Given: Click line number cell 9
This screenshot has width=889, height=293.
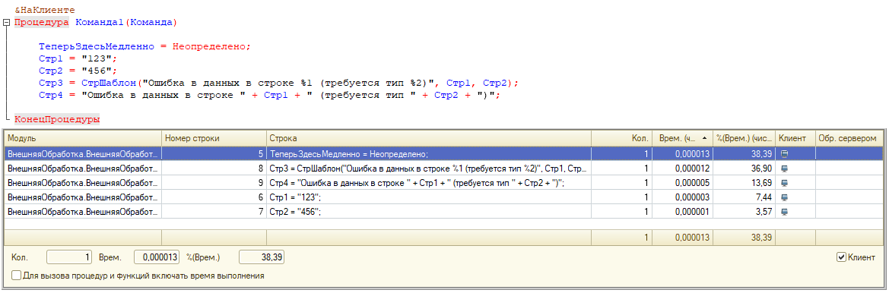Looking at the screenshot, I should tap(214, 183).
